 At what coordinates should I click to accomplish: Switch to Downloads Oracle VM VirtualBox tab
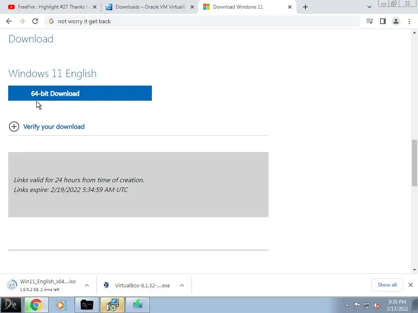[150, 7]
